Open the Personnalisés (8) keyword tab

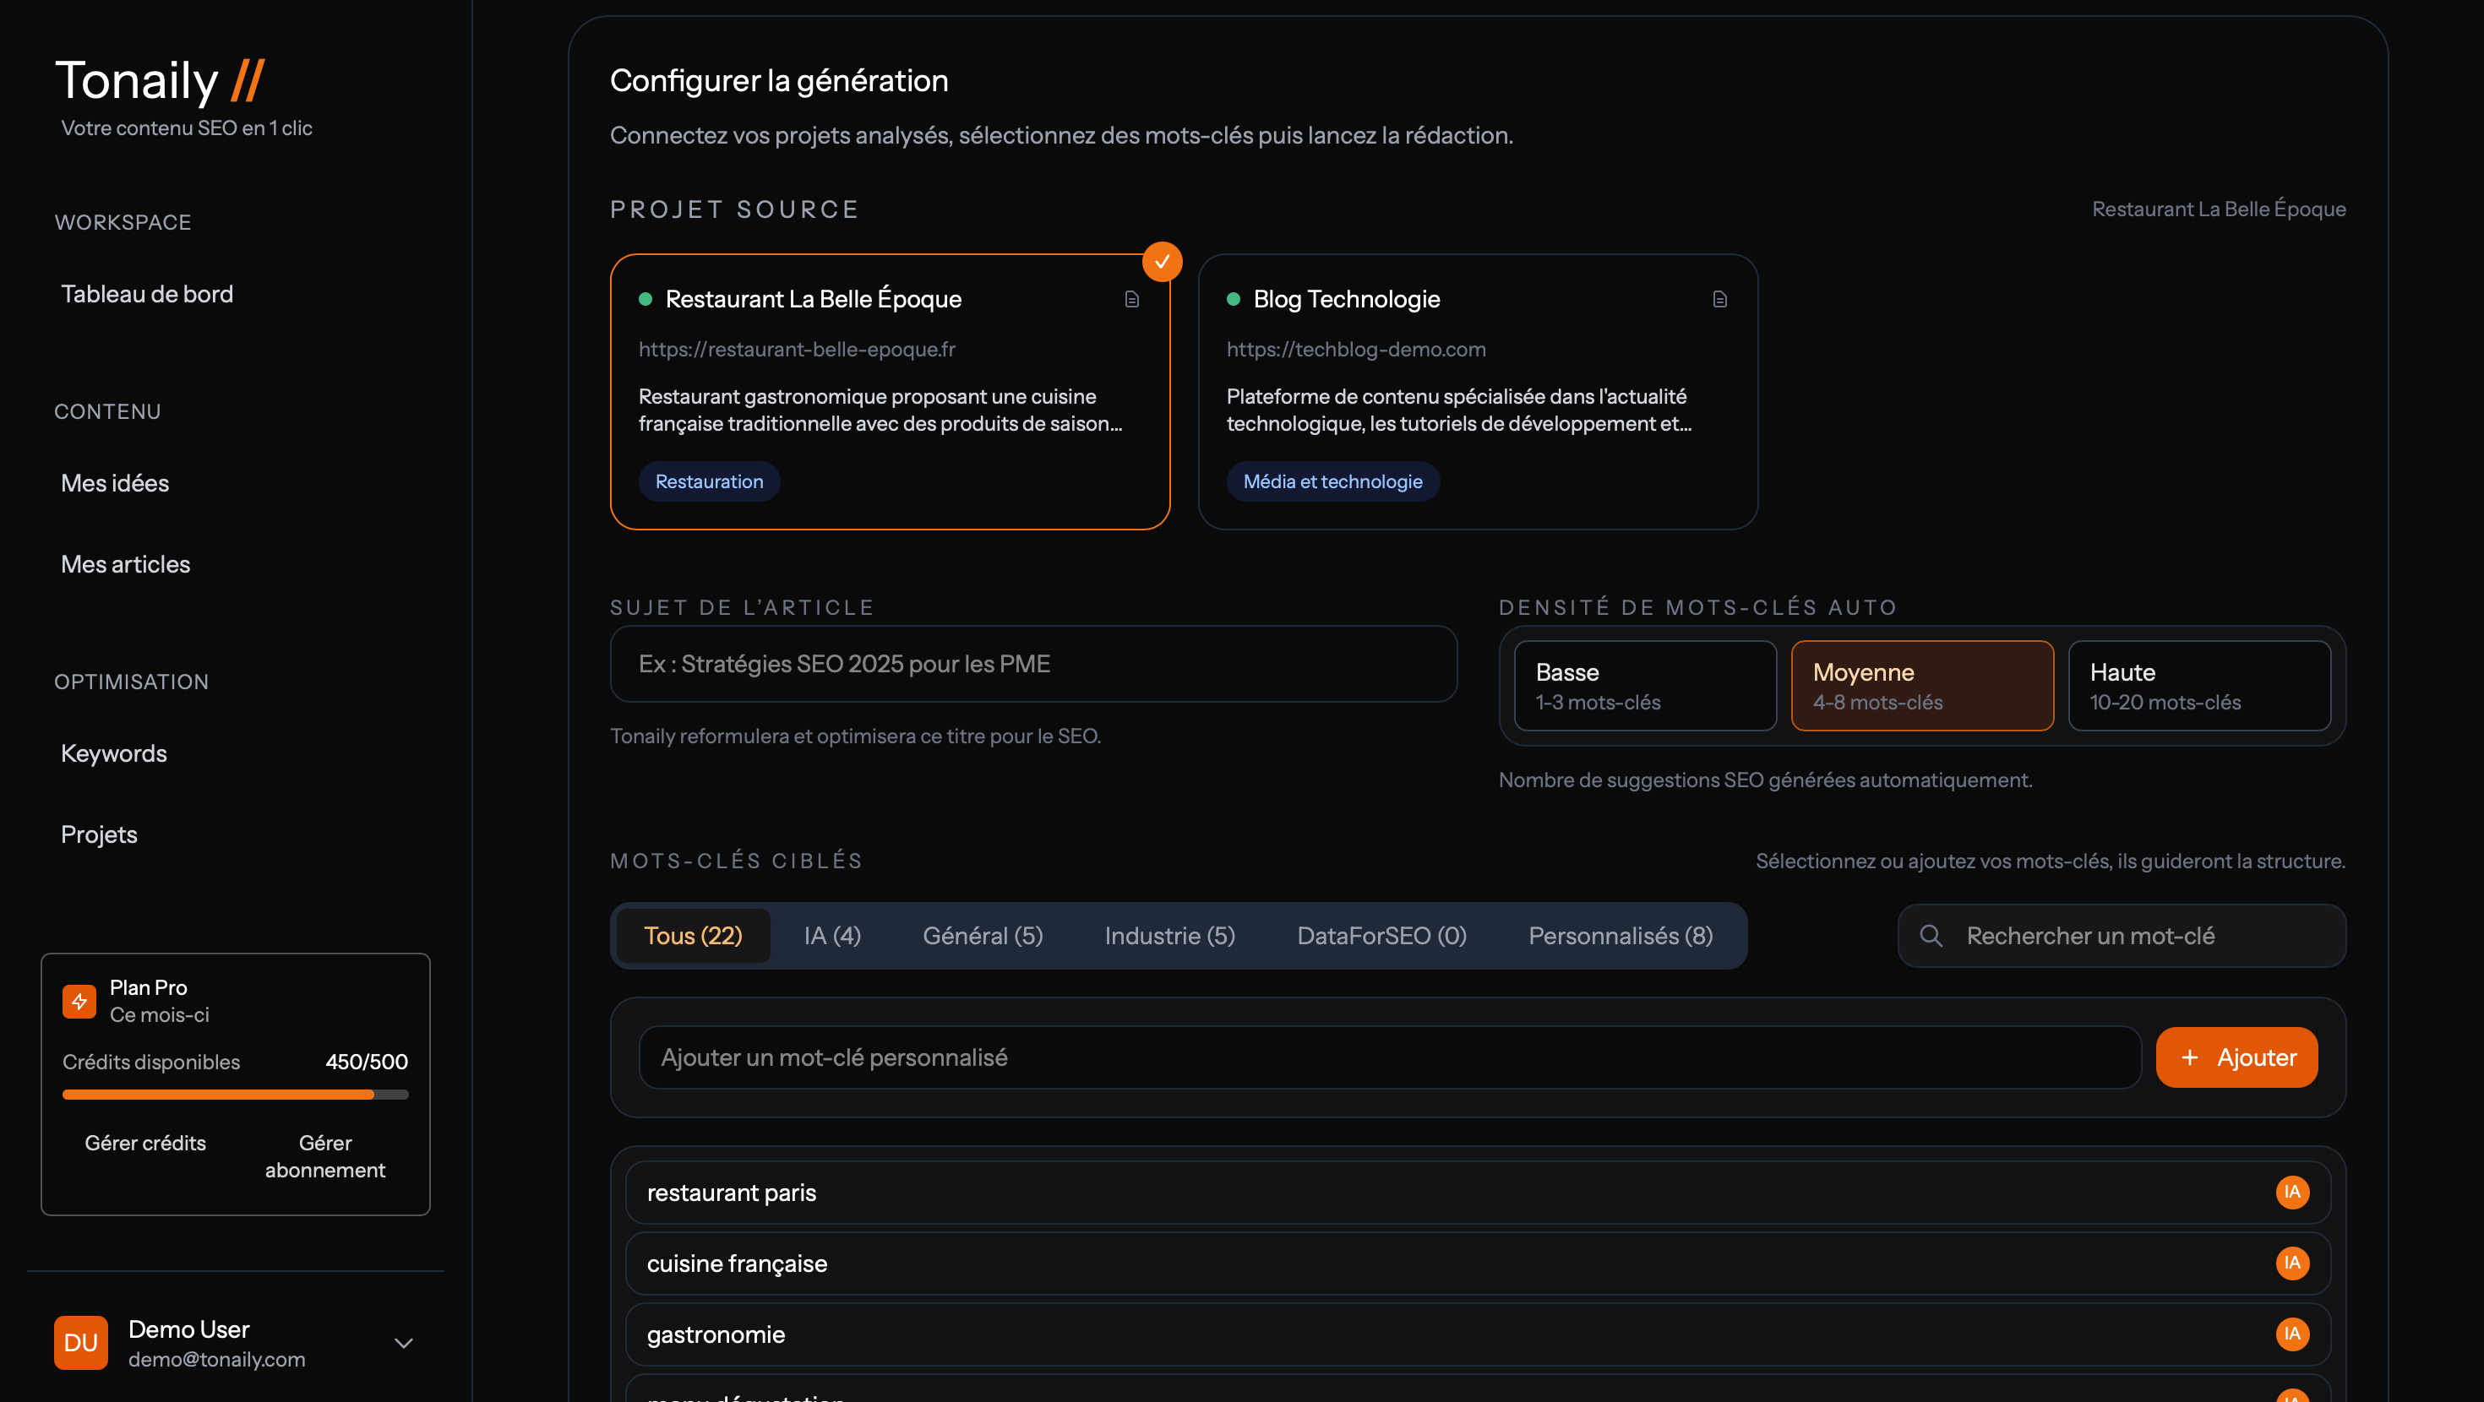1620,935
